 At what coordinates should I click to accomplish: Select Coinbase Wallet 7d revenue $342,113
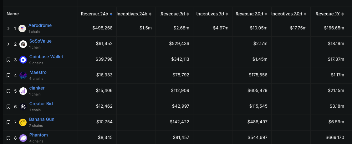[x=180, y=59]
